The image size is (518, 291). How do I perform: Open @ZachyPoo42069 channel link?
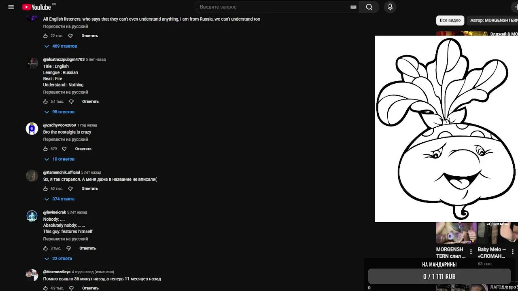tap(59, 125)
